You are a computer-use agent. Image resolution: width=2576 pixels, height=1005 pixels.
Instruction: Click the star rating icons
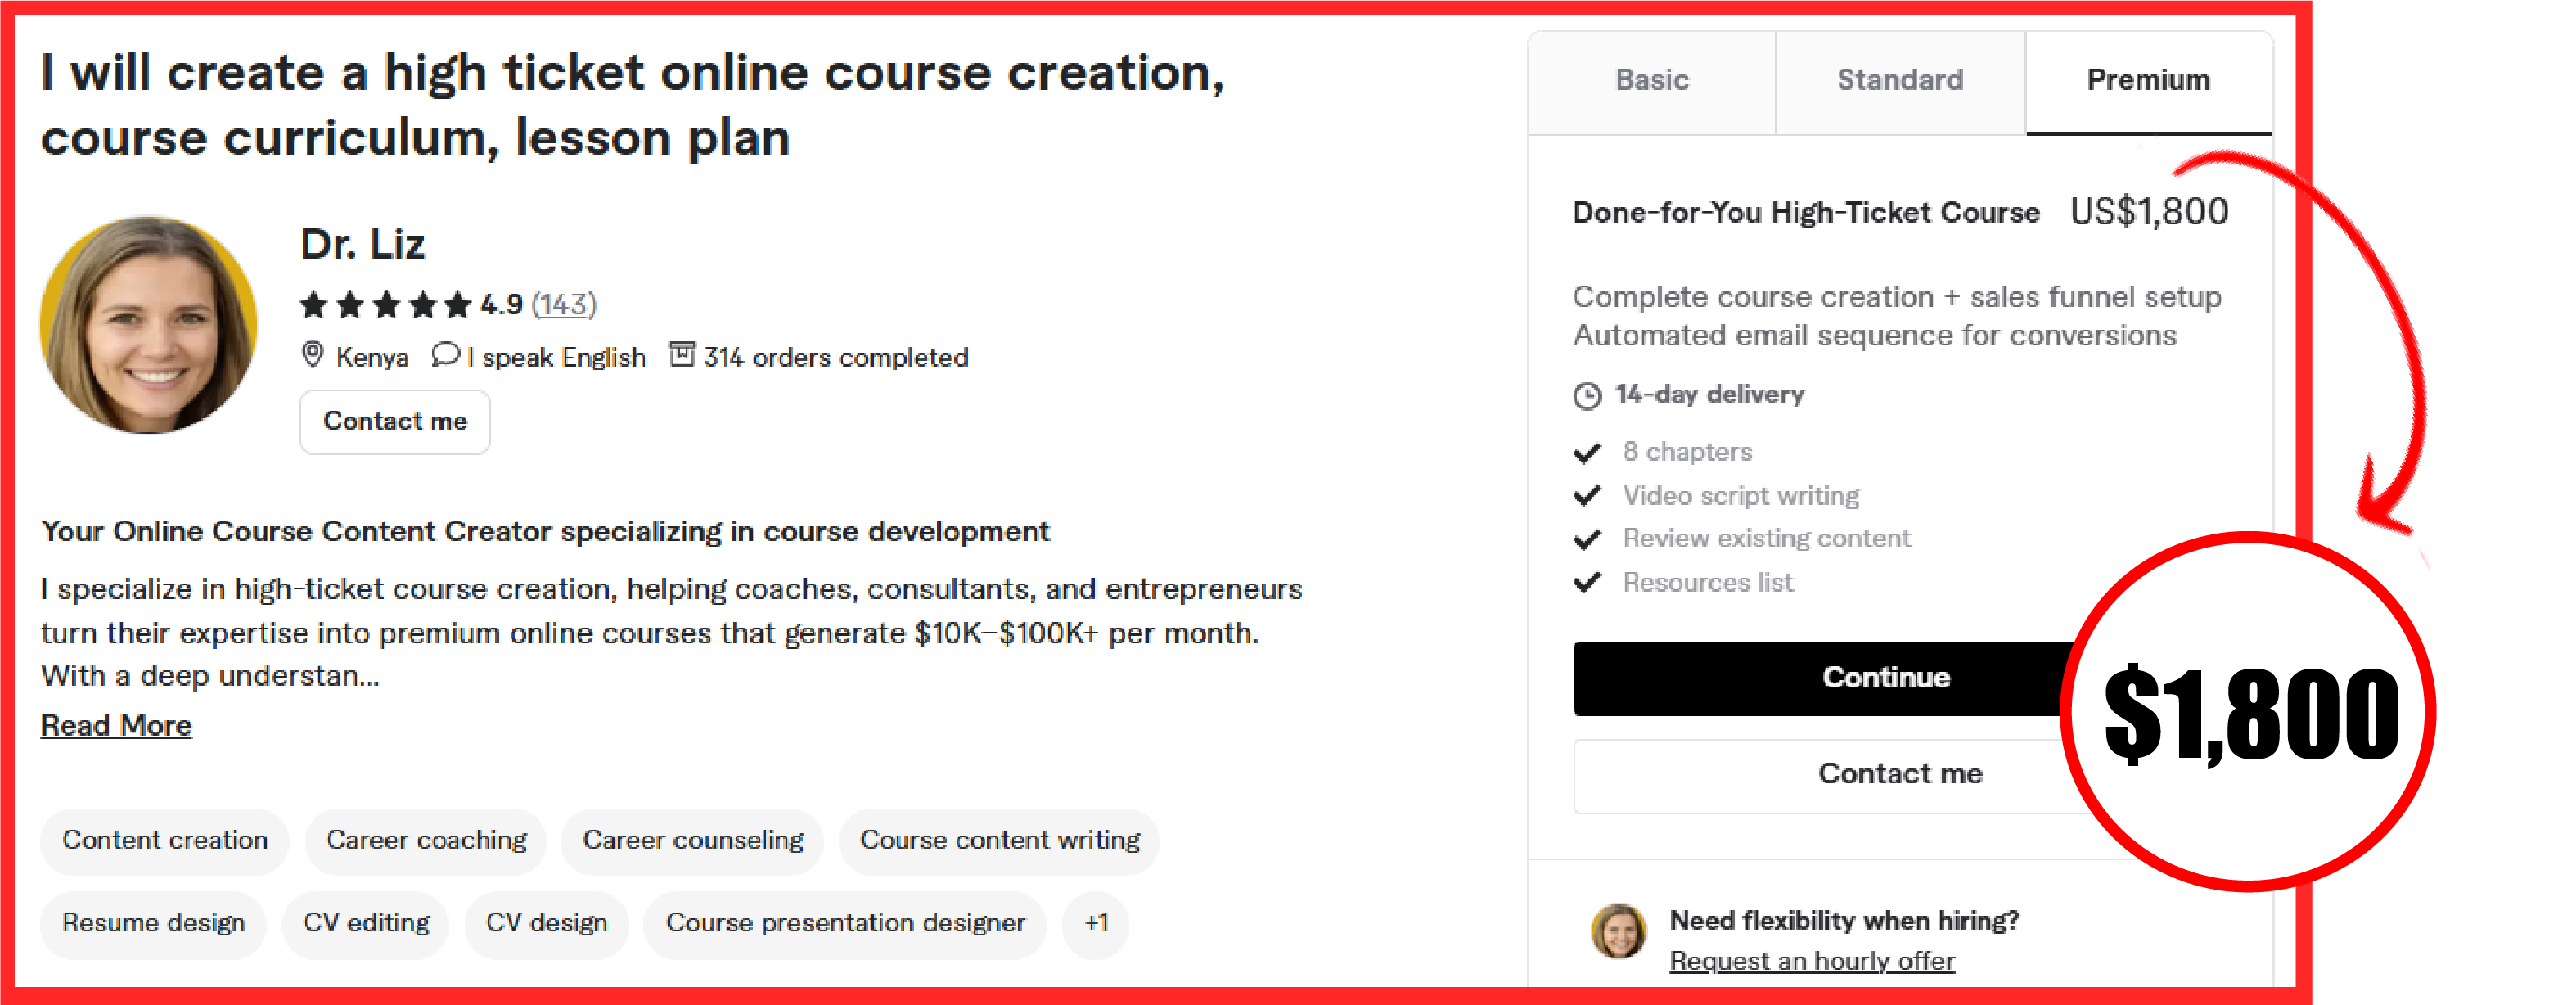pos(386,304)
